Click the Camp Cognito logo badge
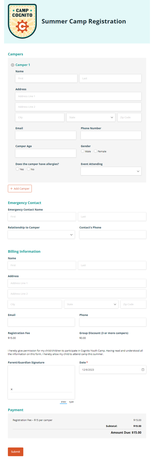154x460 pixels. pyautogui.click(x=22, y=21)
